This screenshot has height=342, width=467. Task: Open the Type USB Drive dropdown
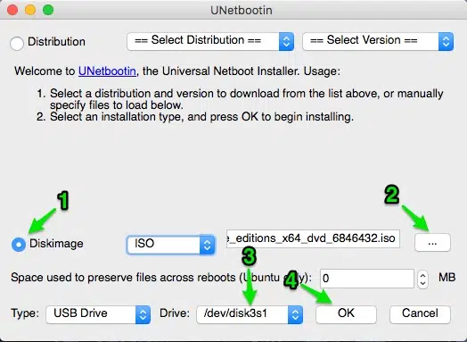coord(98,314)
